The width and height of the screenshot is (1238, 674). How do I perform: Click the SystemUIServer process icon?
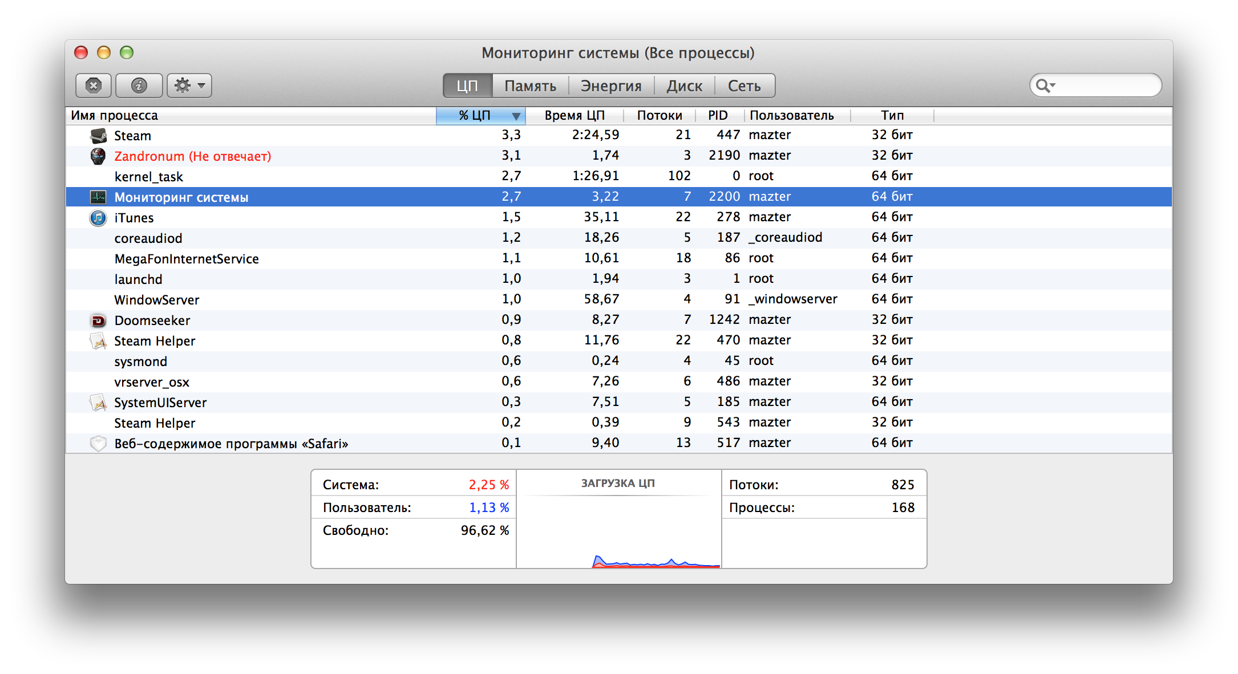[x=98, y=403]
